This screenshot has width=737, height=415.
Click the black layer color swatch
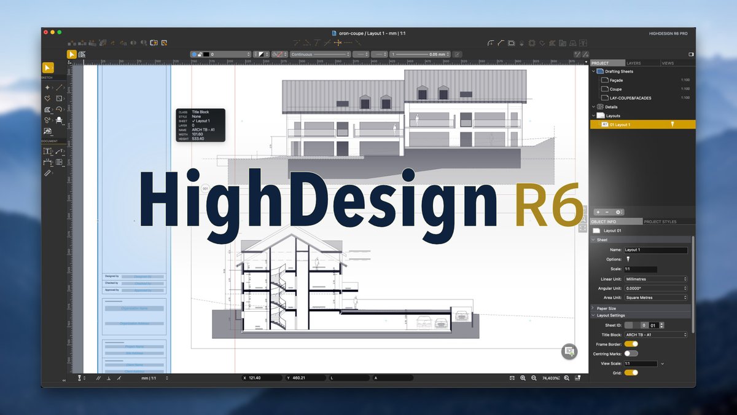[x=207, y=54]
